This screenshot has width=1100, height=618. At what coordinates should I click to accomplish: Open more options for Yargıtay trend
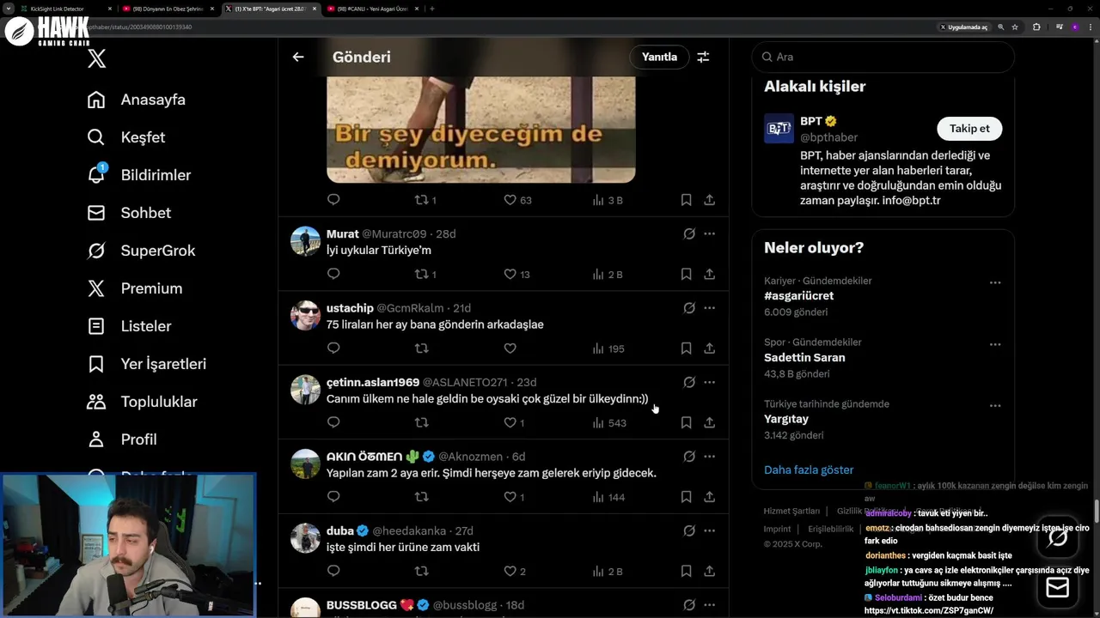[x=994, y=406]
